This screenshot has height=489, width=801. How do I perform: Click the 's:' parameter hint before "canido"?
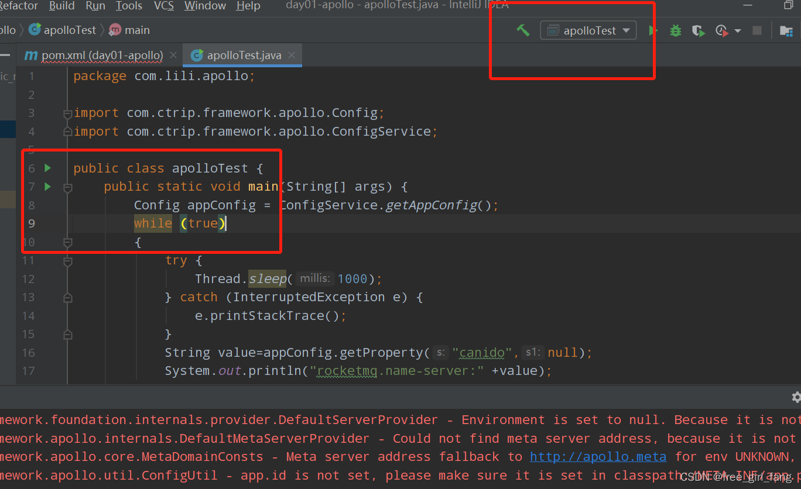[x=440, y=352]
